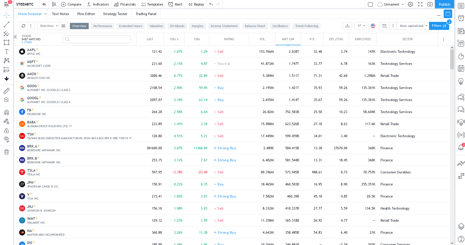This screenshot has height=245, width=465.
Task: Open notifications bell in right sidebar
Action: (461, 147)
